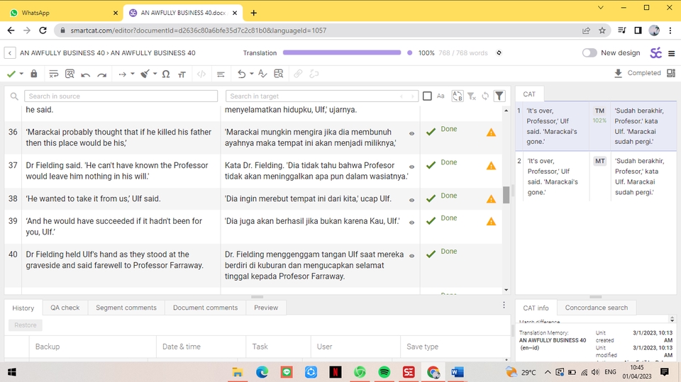The height and width of the screenshot is (382, 681).
Task: Open revert arrow dropdown chevron
Action: click(251, 74)
